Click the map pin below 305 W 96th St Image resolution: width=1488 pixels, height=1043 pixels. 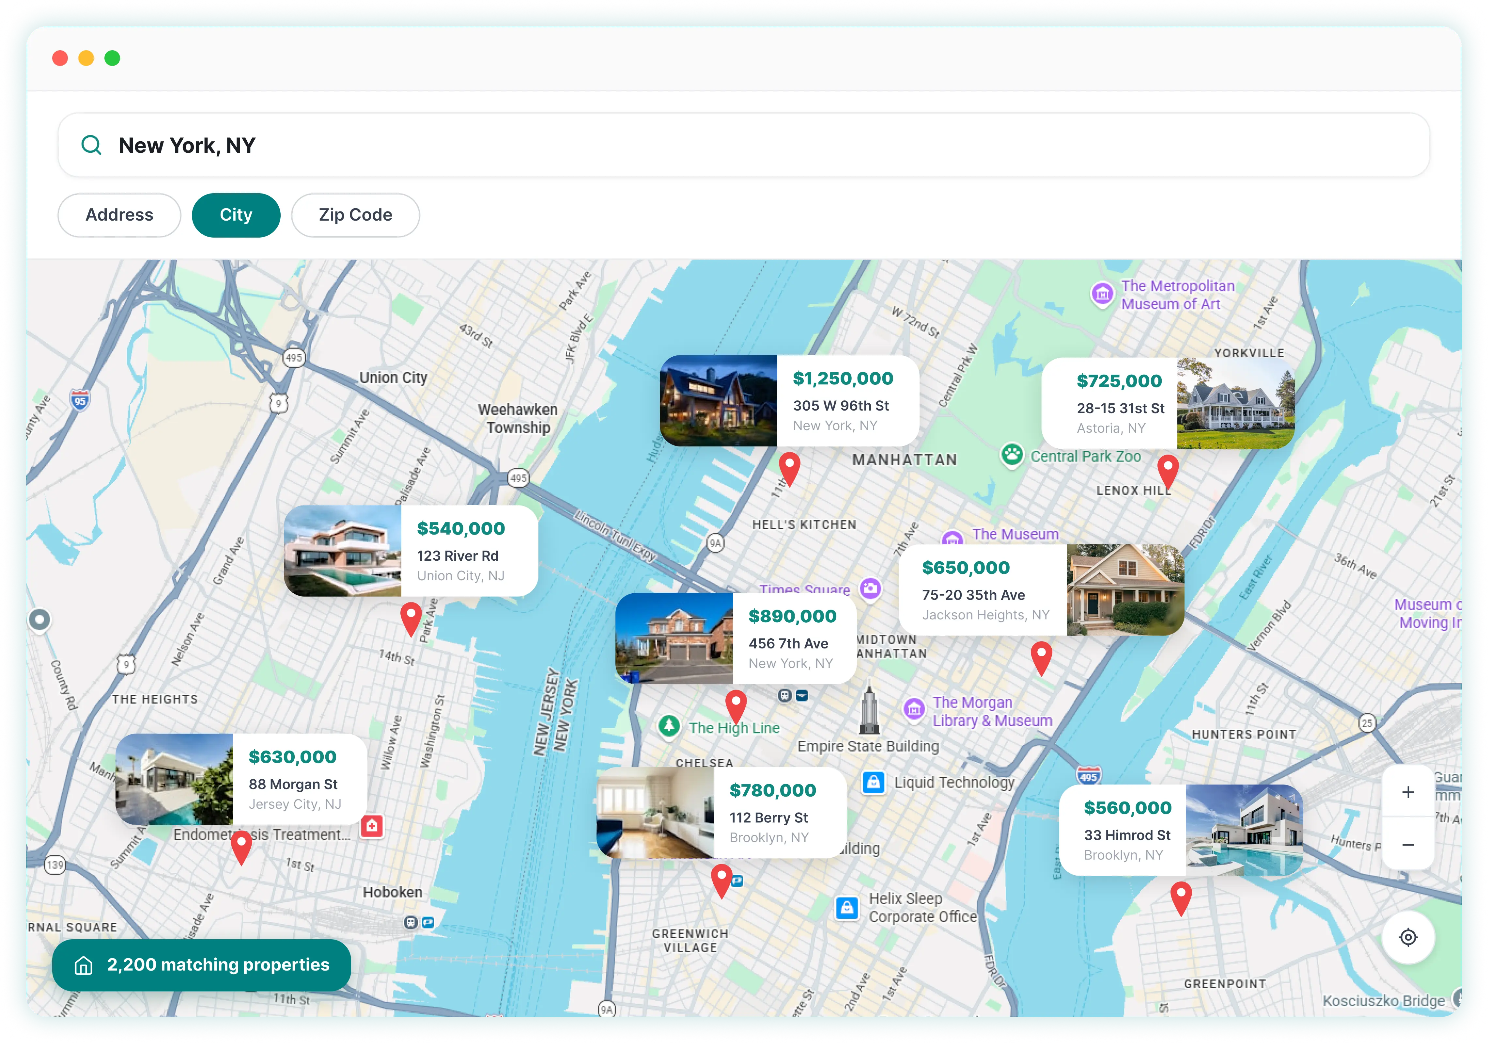tap(789, 469)
